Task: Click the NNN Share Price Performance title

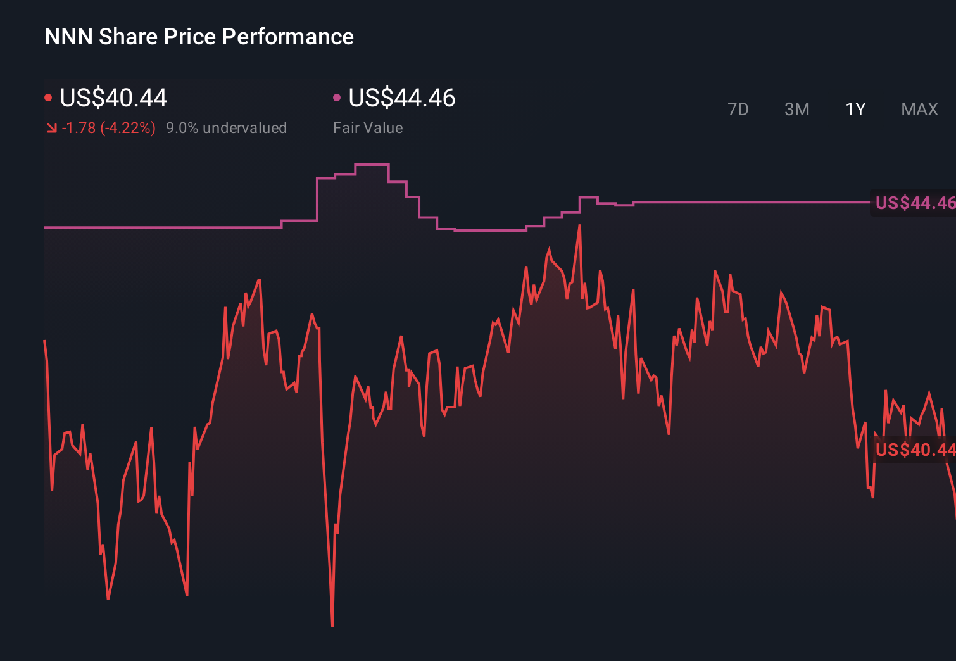Action: (x=198, y=36)
